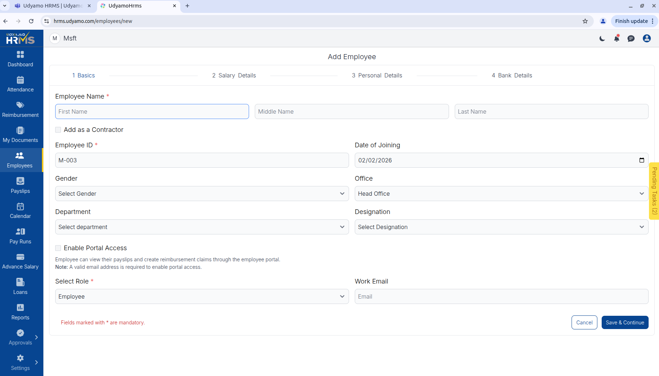Open the Select Designation dropdown
Image resolution: width=659 pixels, height=376 pixels.
pyautogui.click(x=502, y=227)
